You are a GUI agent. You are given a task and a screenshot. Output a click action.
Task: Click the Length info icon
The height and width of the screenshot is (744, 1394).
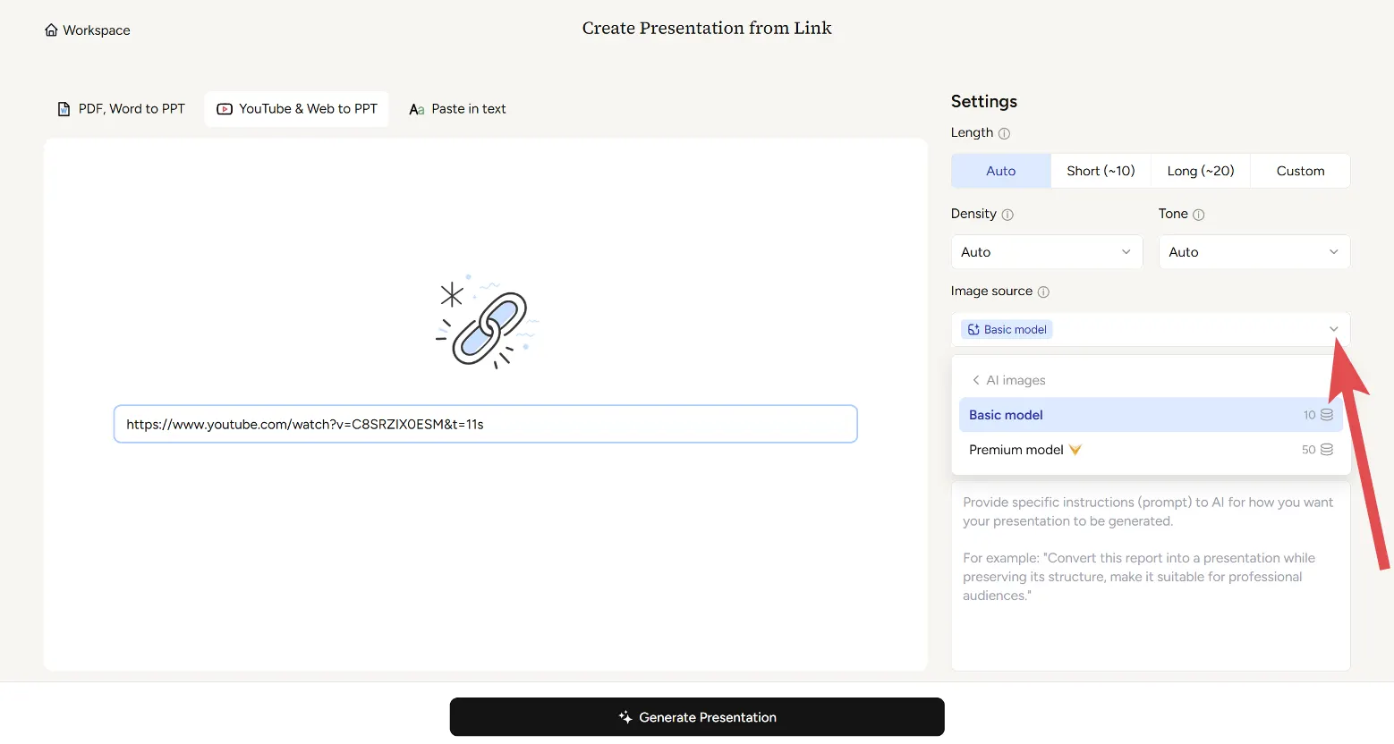tap(1004, 133)
